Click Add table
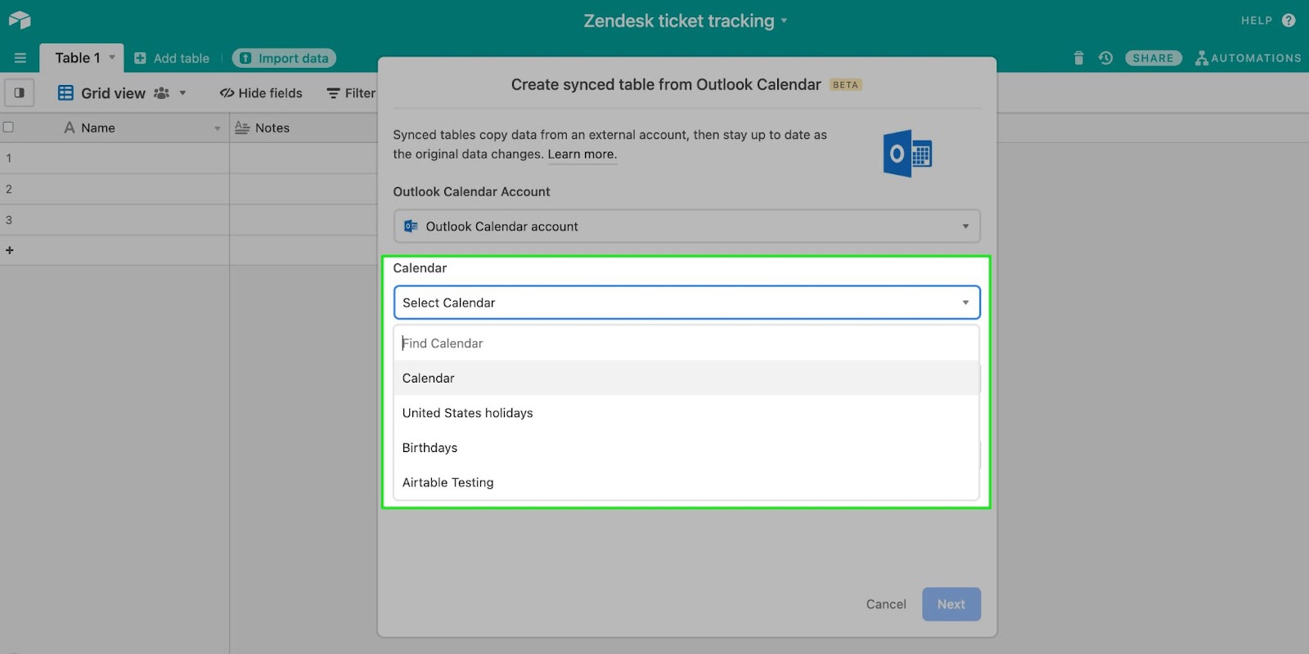 [x=172, y=58]
